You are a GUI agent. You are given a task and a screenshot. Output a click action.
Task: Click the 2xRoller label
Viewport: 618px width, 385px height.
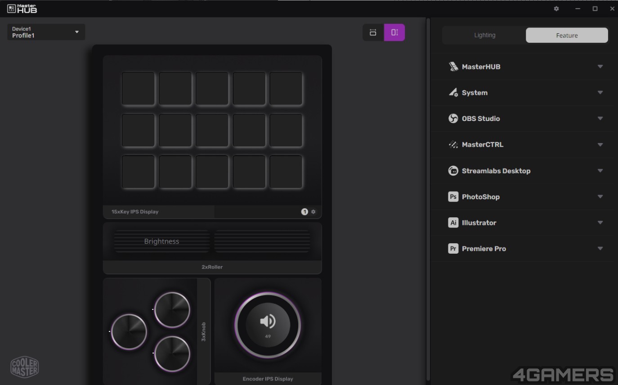coord(212,267)
